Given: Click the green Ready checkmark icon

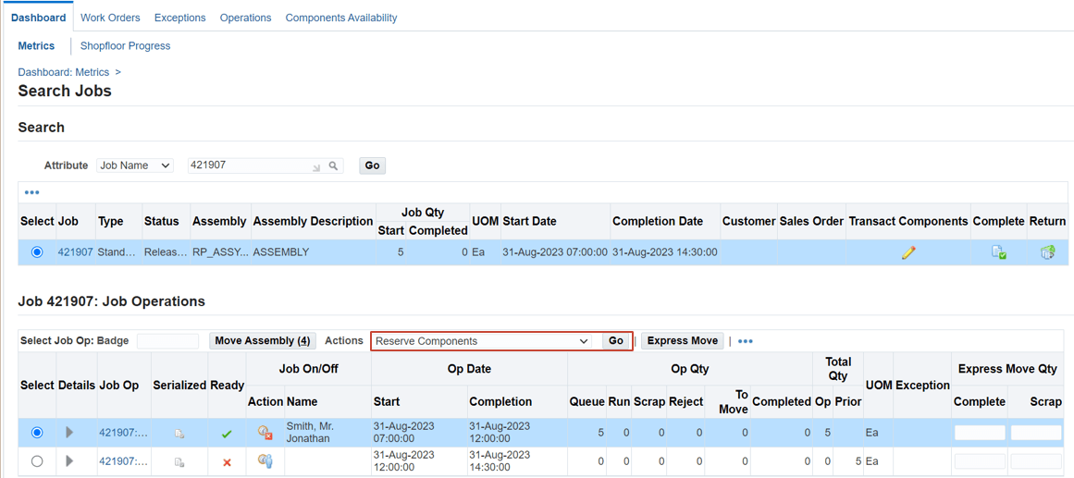Looking at the screenshot, I should pyautogui.click(x=227, y=434).
